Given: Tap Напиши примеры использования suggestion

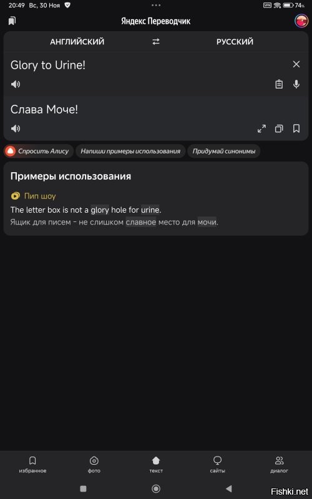Looking at the screenshot, I should [130, 151].
